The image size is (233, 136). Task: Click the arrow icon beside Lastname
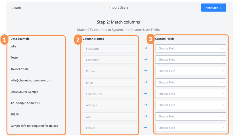pos(145,59)
